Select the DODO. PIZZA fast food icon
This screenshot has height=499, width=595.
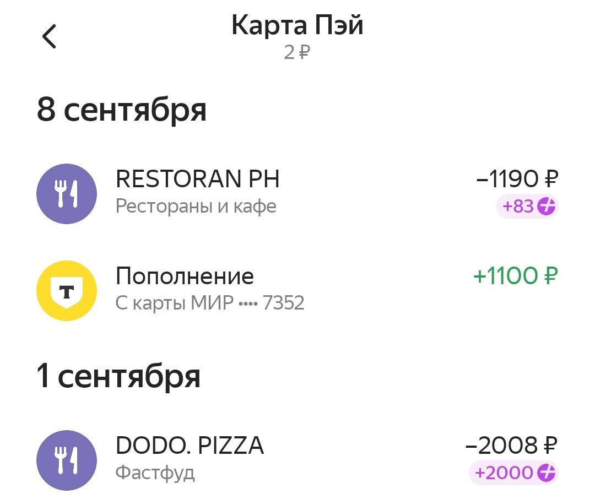(66, 459)
